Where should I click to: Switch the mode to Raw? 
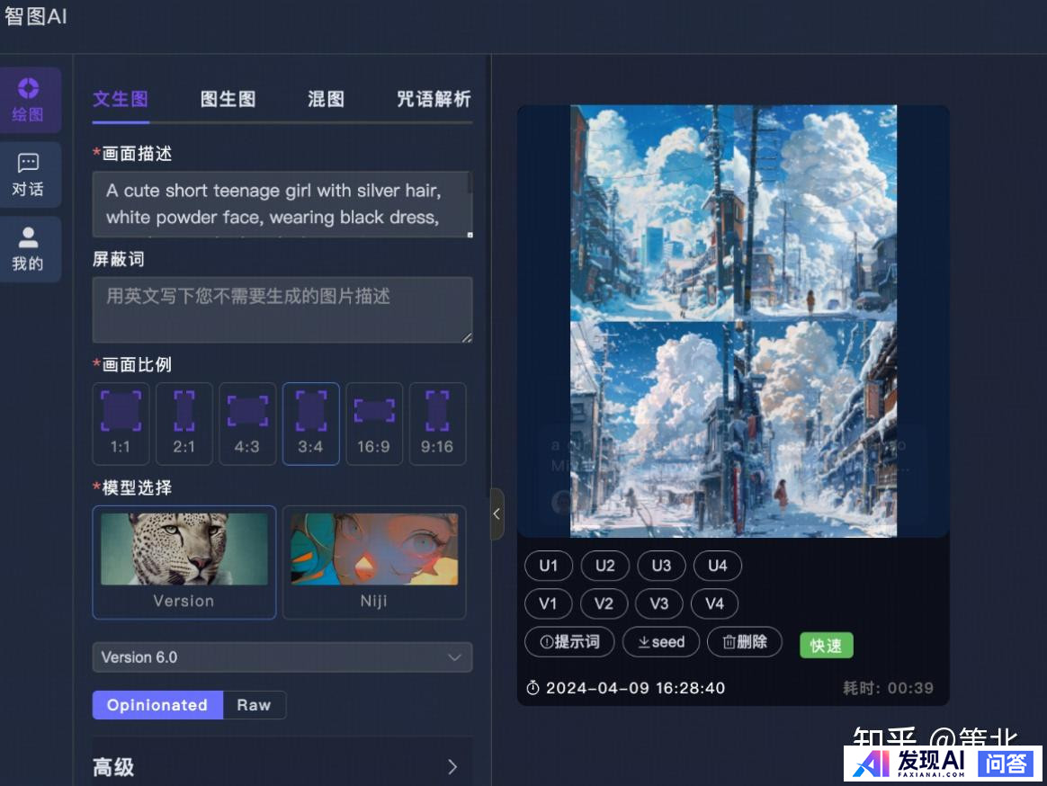point(254,705)
